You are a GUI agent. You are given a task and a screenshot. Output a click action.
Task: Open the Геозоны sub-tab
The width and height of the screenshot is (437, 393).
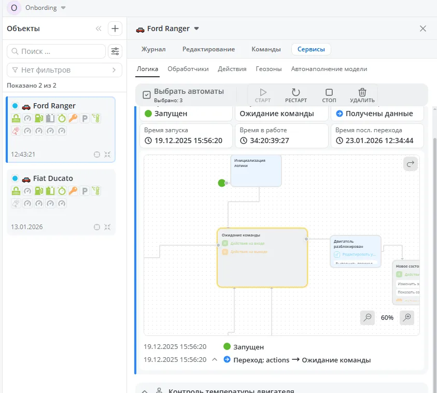point(269,68)
